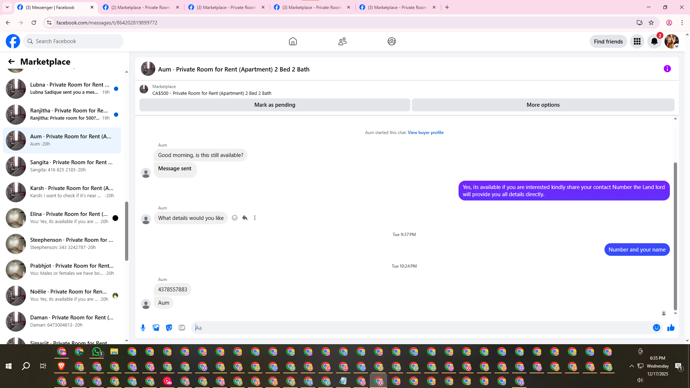The width and height of the screenshot is (690, 388).
Task: Open Facebook notifications bell
Action: point(654,41)
